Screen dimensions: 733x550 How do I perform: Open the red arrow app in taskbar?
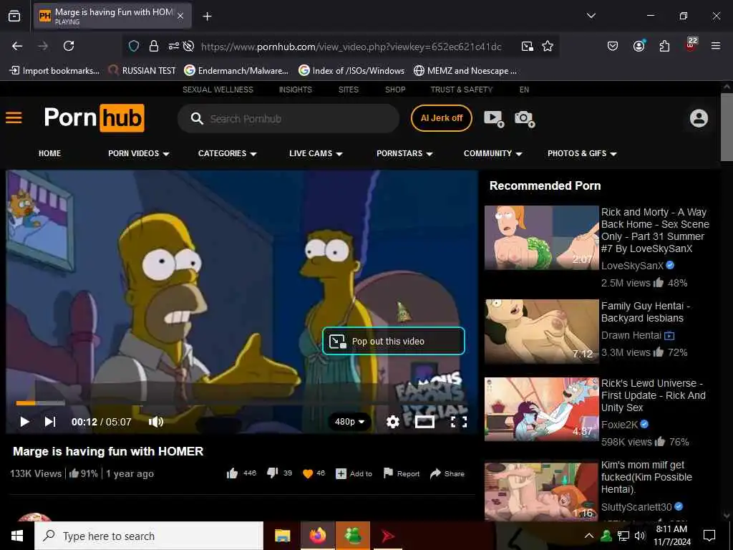387,536
